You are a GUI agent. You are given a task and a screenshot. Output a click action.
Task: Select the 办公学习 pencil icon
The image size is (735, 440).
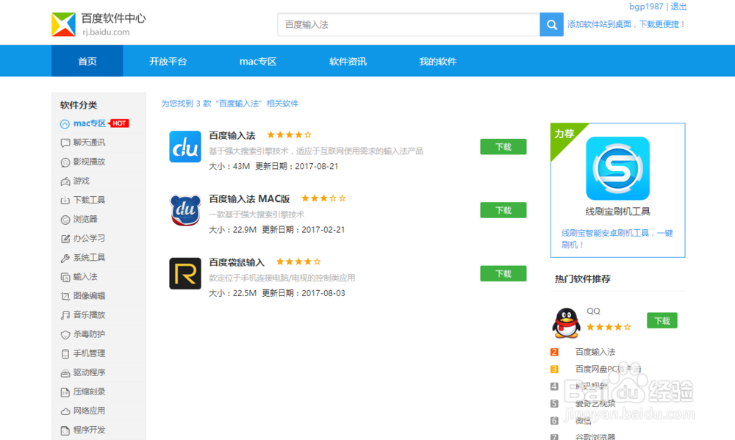click(x=65, y=238)
